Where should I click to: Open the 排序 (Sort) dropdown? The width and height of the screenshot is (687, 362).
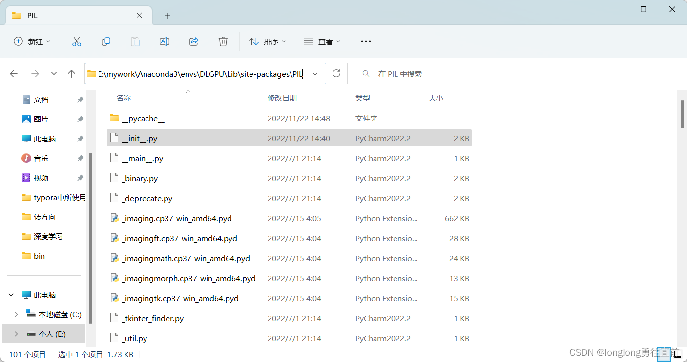click(x=267, y=41)
